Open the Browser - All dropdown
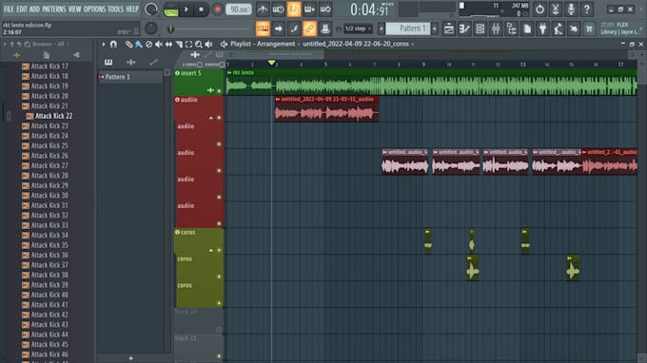Screen dimensions: 647x363 50,44
